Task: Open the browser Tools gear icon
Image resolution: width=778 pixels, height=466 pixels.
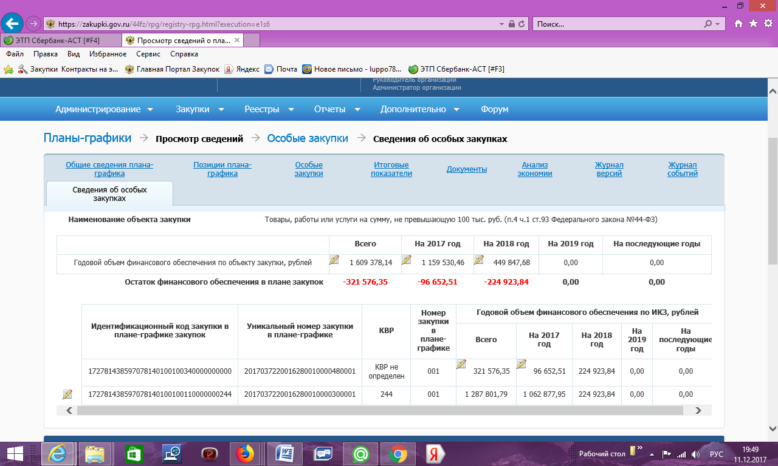Action: tap(768, 24)
